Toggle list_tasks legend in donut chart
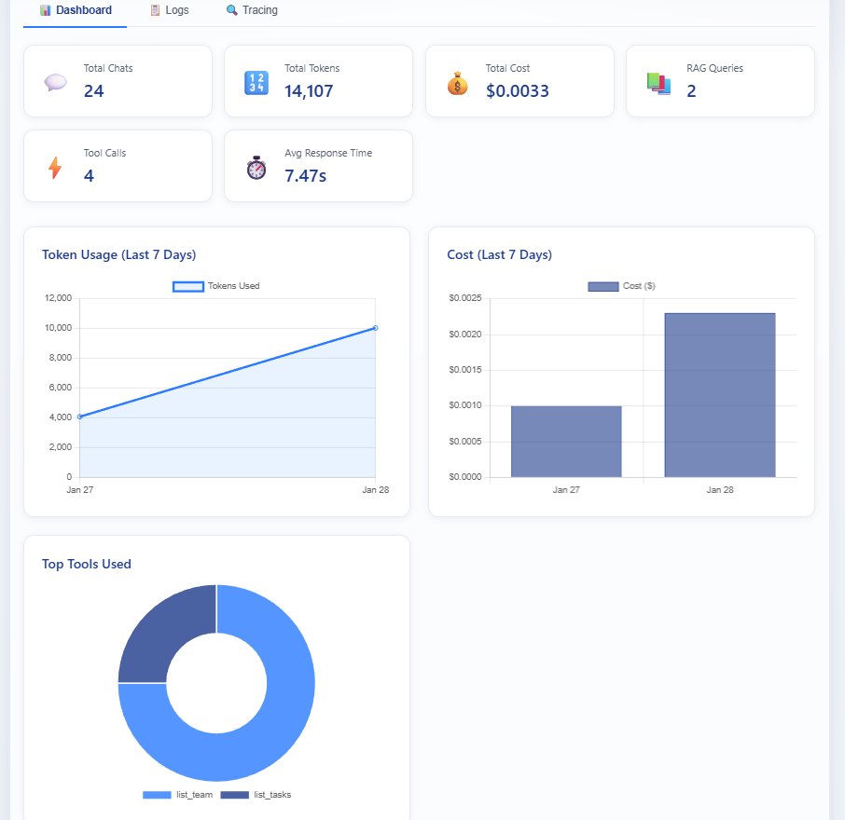This screenshot has width=845, height=820. pyautogui.click(x=256, y=795)
